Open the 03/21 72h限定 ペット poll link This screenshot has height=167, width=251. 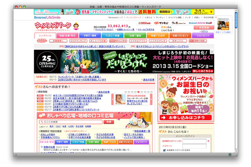(x=71, y=104)
